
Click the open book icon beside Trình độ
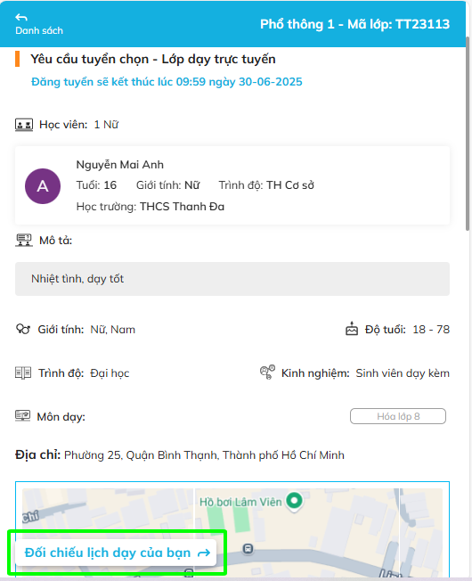pos(23,372)
